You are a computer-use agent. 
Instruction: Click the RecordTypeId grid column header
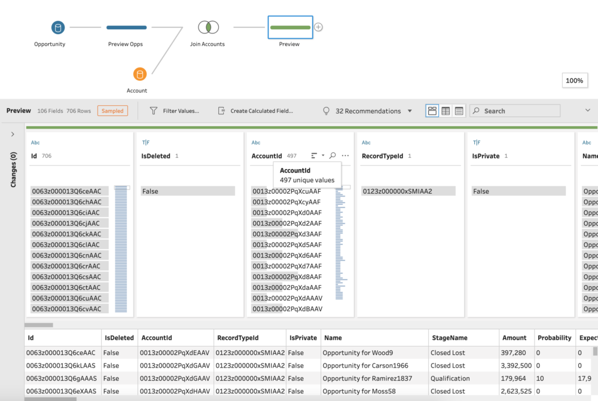point(250,338)
